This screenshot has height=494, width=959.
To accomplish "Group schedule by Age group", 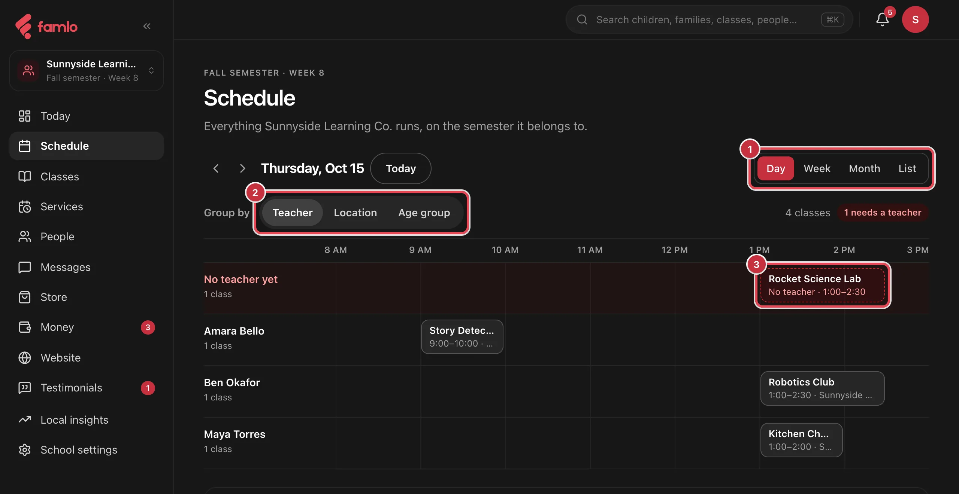I will [424, 213].
